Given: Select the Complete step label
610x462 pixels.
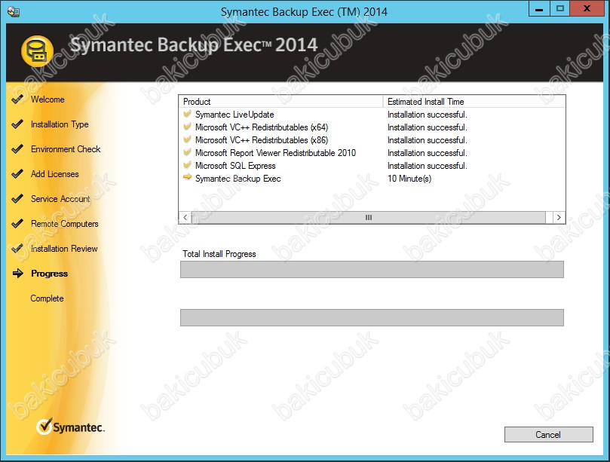Looking at the screenshot, I should (x=47, y=298).
